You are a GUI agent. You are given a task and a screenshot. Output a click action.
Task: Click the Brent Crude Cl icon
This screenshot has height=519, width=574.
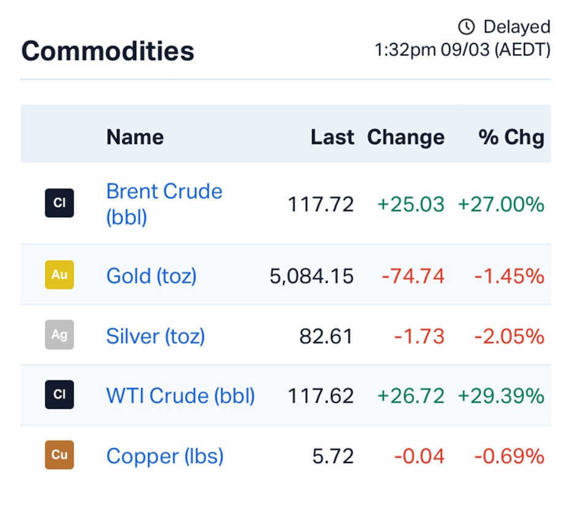pos(59,203)
